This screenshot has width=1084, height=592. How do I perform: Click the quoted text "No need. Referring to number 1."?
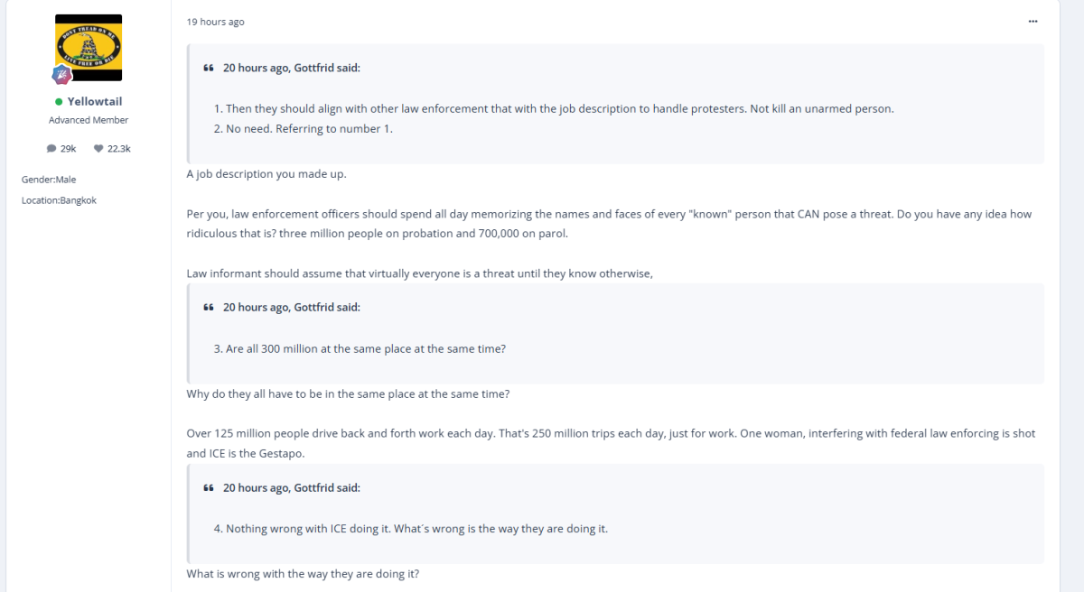[x=309, y=128]
